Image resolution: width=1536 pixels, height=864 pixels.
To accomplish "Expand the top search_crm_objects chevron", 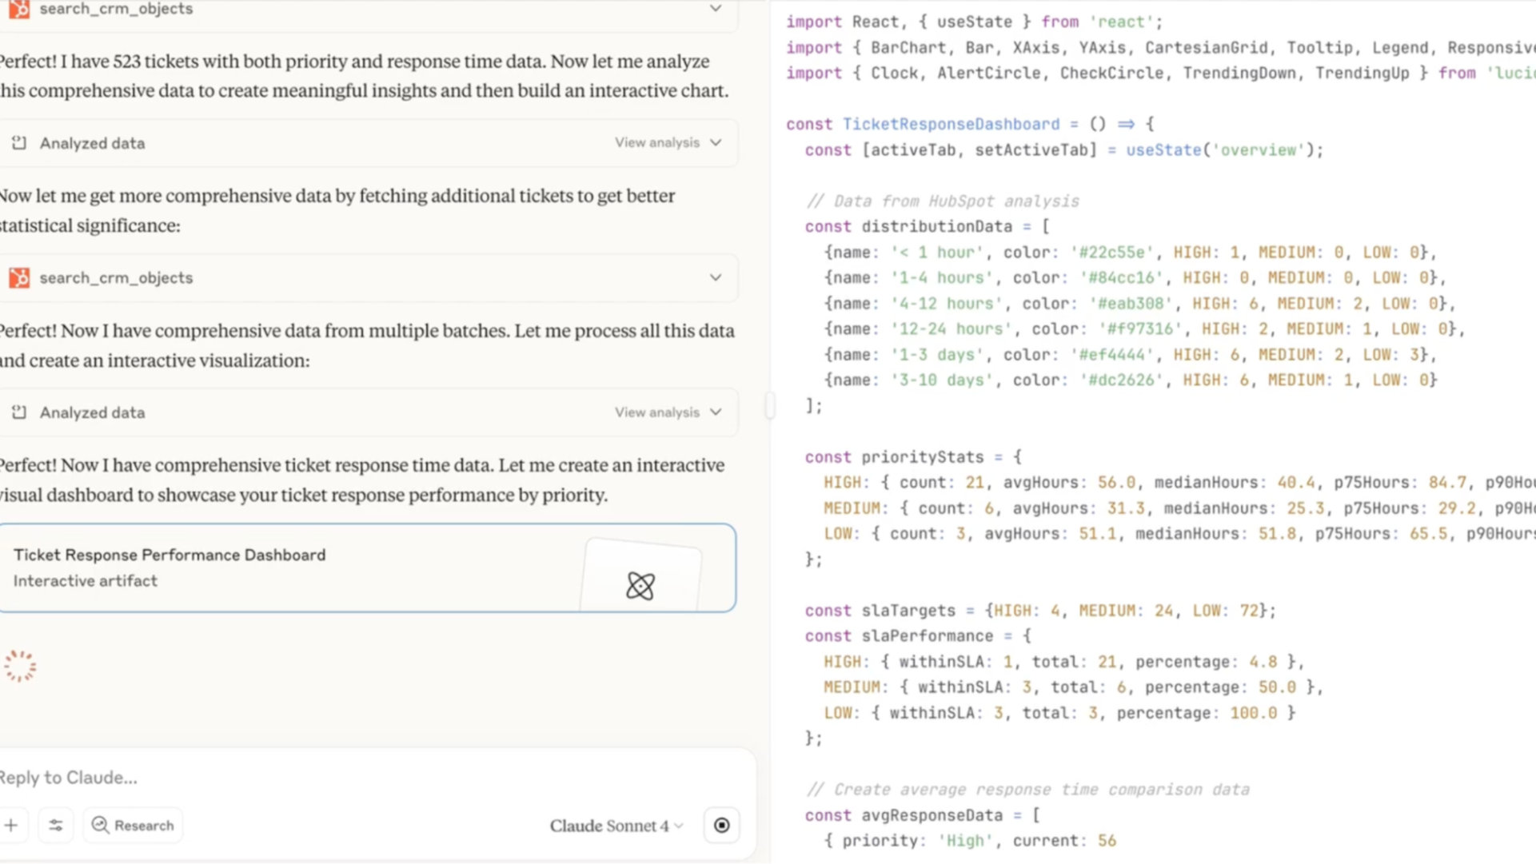I will point(715,9).
